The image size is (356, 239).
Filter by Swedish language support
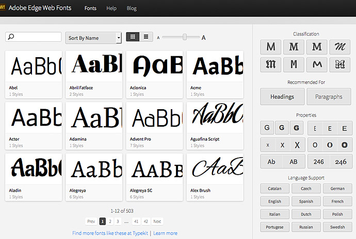click(337, 227)
